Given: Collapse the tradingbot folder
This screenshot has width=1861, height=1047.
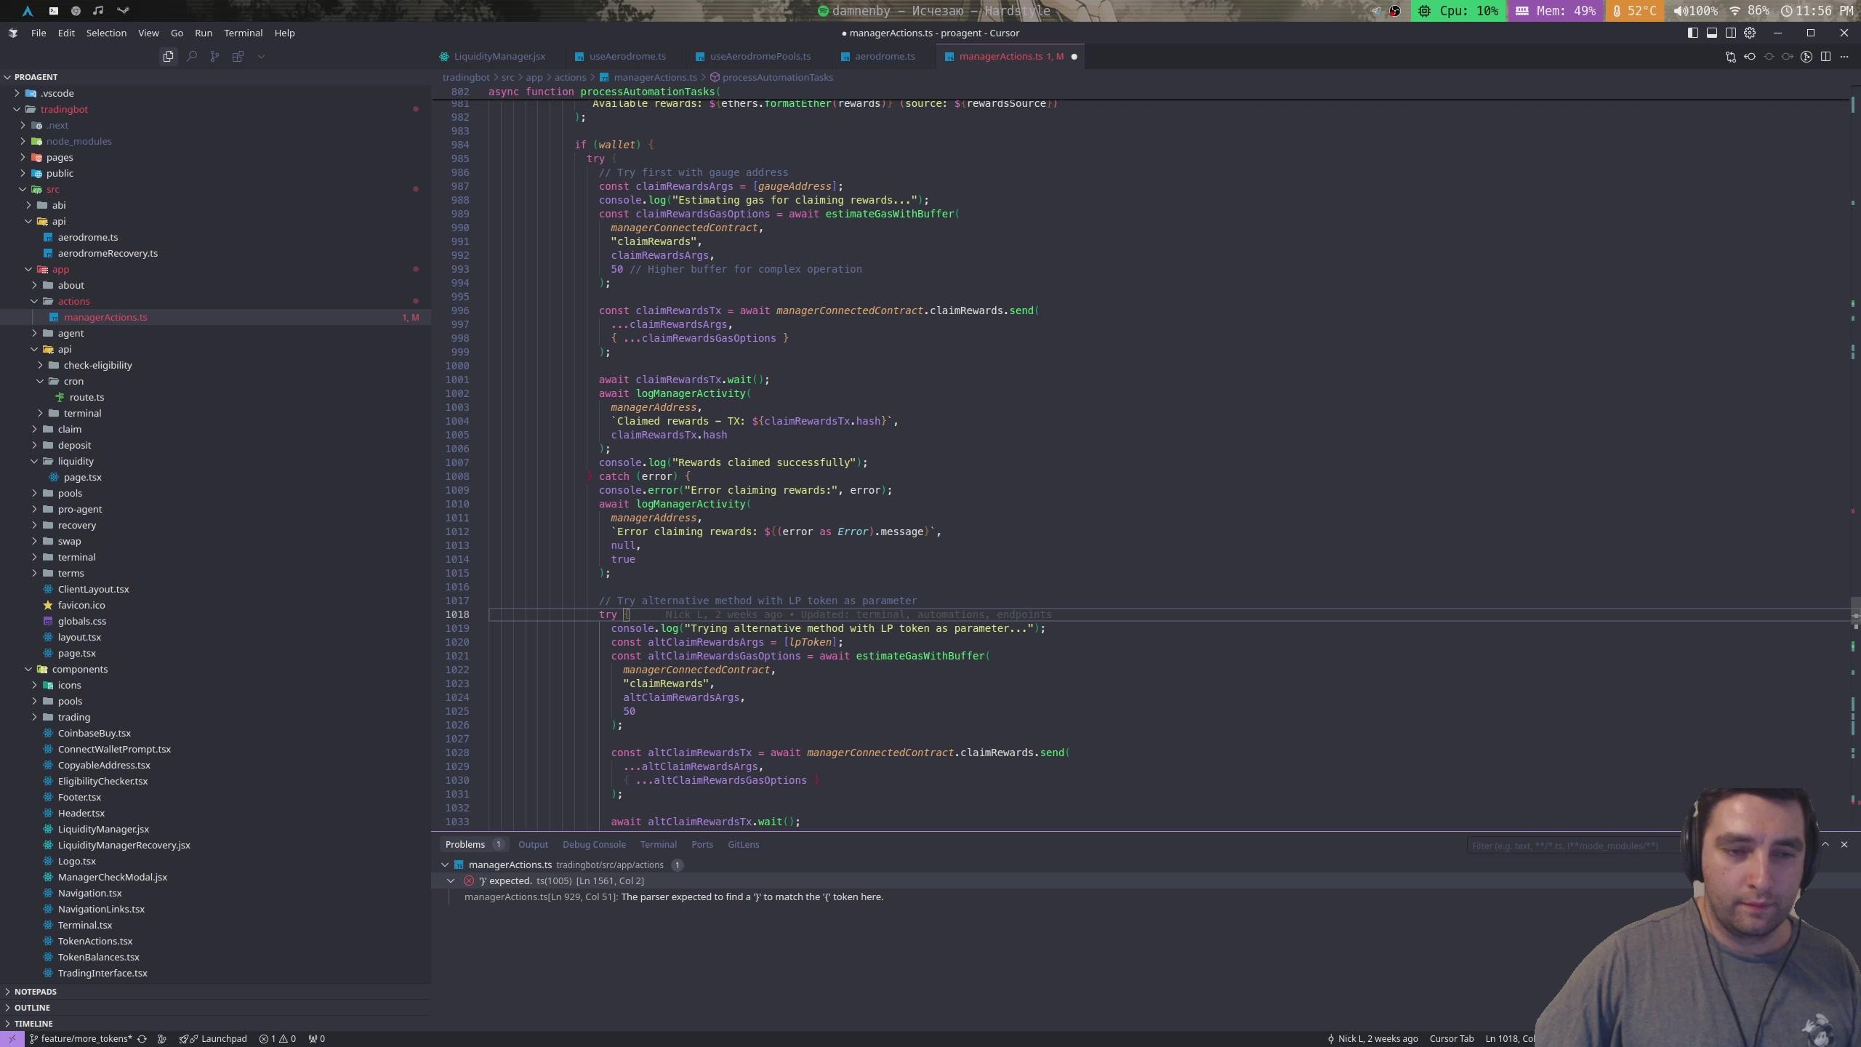Looking at the screenshot, I should (215, 109).
